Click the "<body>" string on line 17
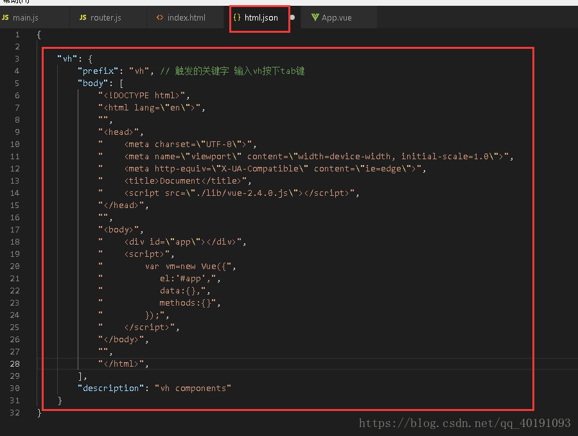The width and height of the screenshot is (578, 436). coord(118,230)
